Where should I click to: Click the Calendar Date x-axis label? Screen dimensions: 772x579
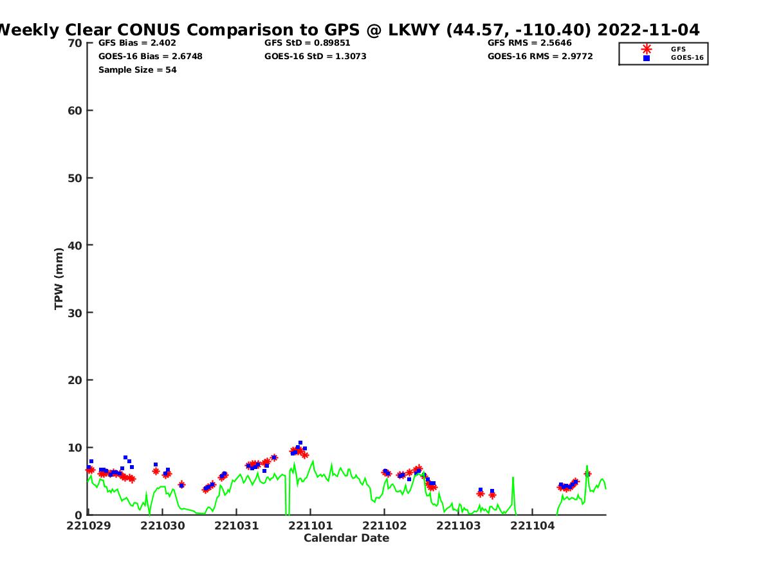click(x=346, y=538)
